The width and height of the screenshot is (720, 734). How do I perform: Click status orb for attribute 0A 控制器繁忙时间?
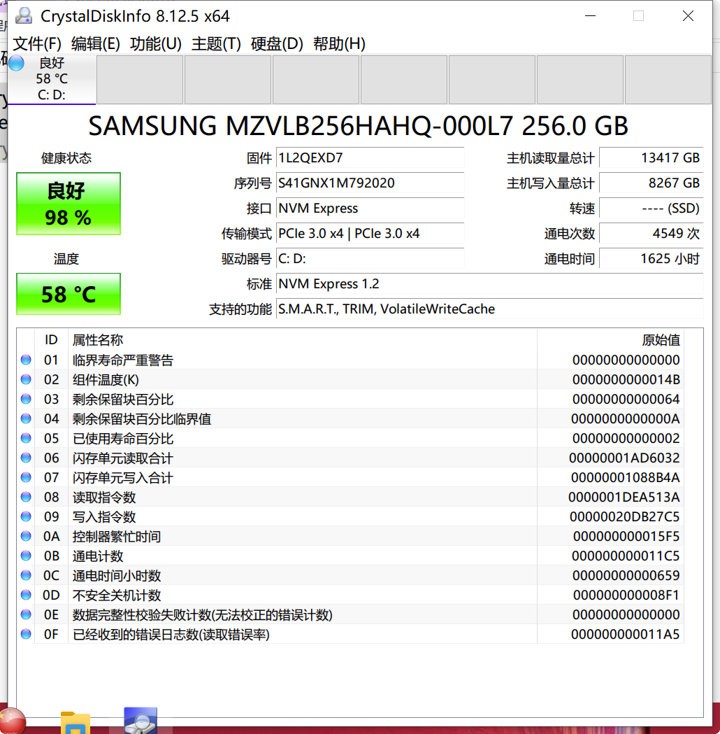pos(26,536)
